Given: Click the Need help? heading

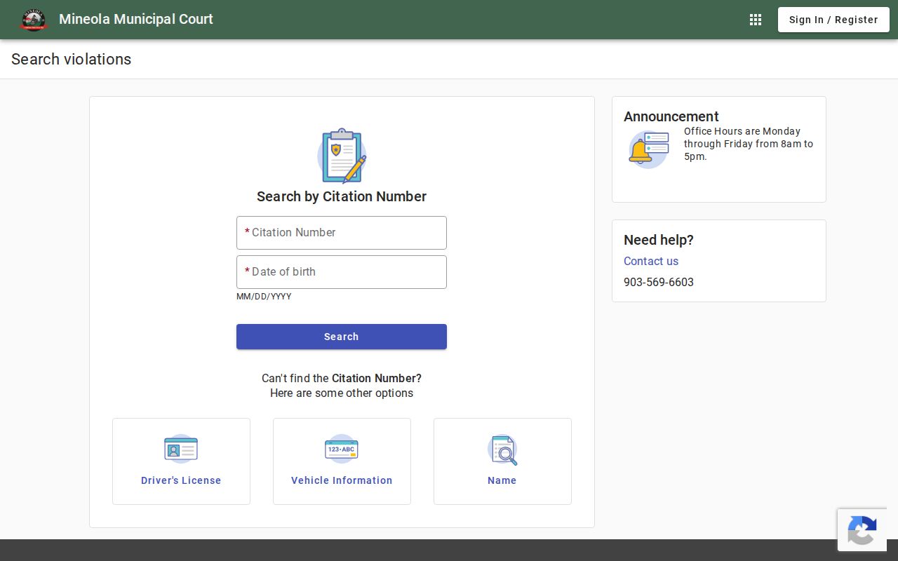Looking at the screenshot, I should (x=659, y=240).
